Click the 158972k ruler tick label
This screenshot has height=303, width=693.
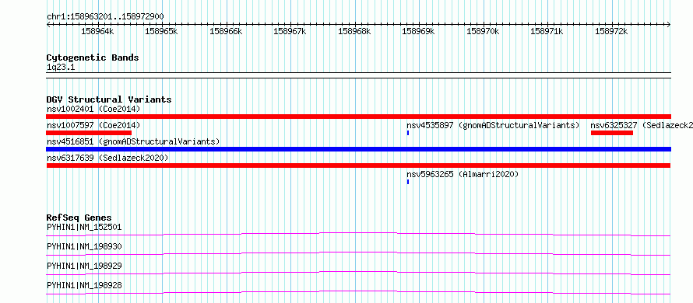tap(612, 31)
